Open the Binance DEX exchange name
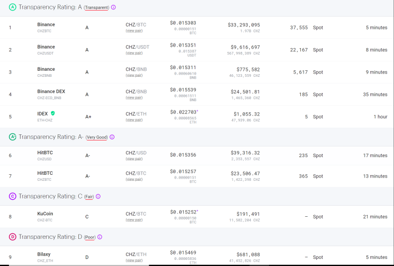This screenshot has height=266, width=394. tap(51, 91)
